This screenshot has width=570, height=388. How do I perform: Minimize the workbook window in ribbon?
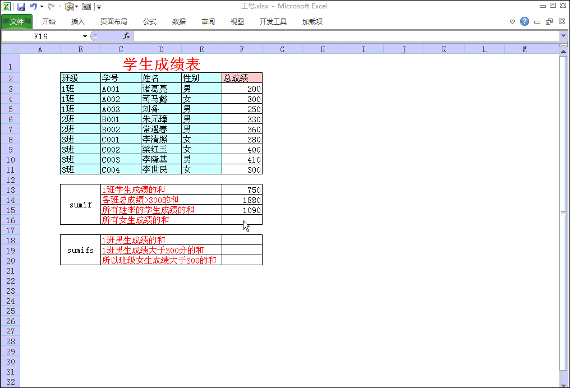(537, 22)
